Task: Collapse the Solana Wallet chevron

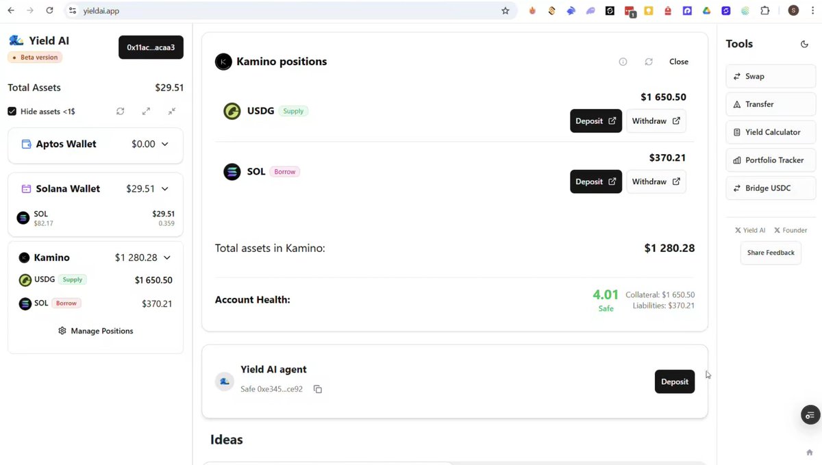Action: pyautogui.click(x=165, y=189)
